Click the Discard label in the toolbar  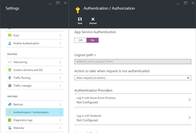pyautogui.click(x=93, y=23)
